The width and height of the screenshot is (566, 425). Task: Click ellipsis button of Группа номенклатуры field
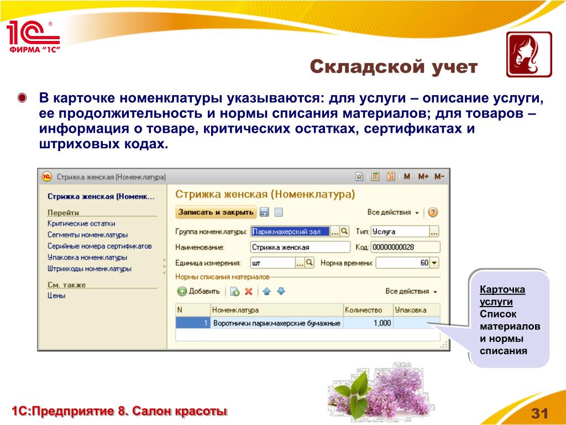(335, 231)
